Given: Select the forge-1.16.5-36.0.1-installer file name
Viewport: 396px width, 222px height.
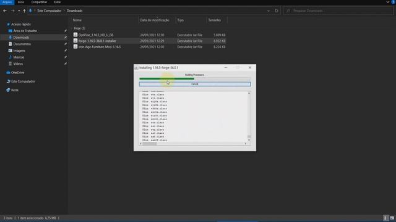Looking at the screenshot, I should [97, 41].
